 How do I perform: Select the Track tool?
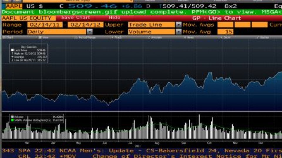118,37
